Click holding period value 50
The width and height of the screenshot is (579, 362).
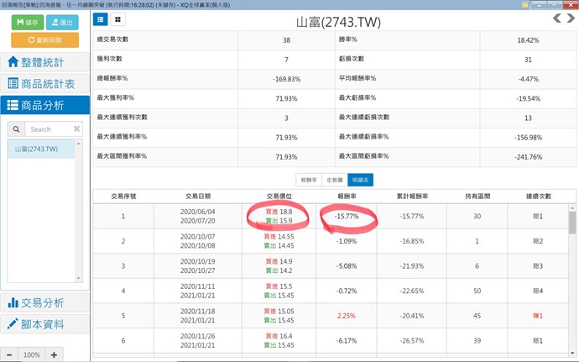[x=477, y=291]
